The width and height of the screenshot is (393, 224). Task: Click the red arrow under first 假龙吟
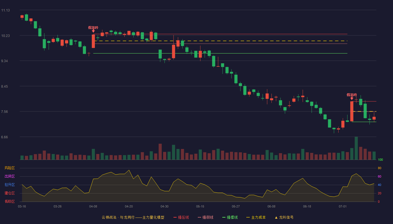point(93,31)
